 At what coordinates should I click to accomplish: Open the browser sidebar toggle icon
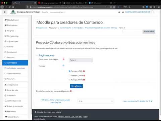[x=151, y=7]
